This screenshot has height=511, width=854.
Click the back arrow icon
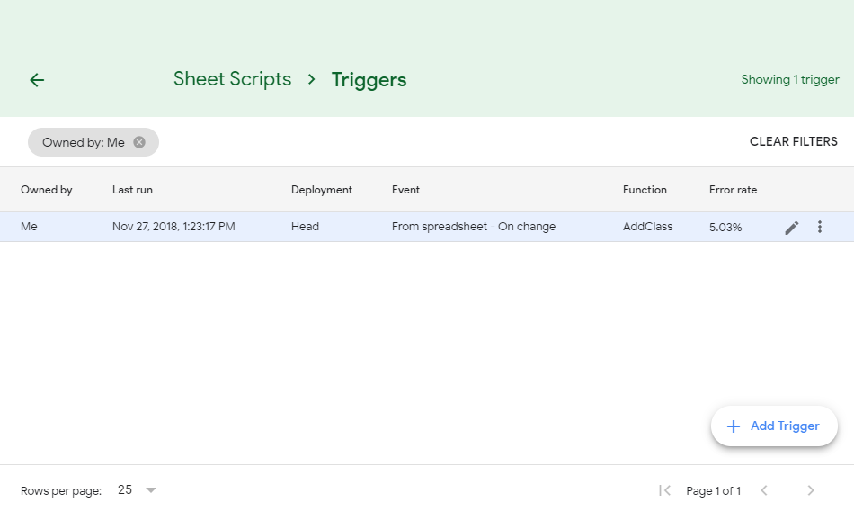pyautogui.click(x=37, y=80)
